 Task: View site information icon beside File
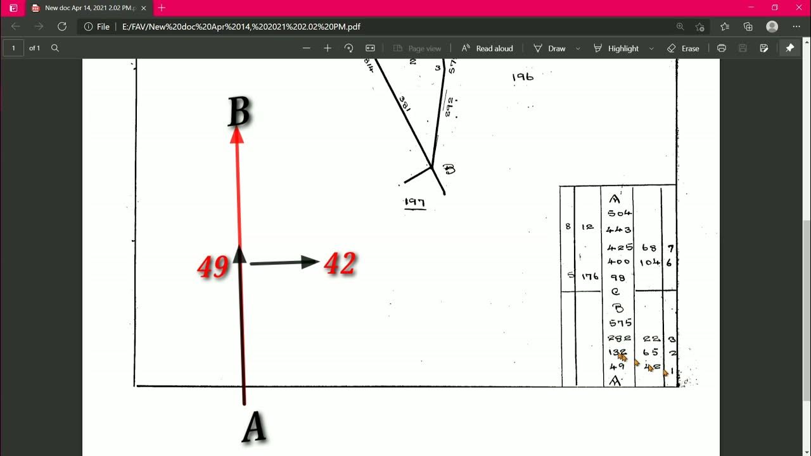(88, 27)
